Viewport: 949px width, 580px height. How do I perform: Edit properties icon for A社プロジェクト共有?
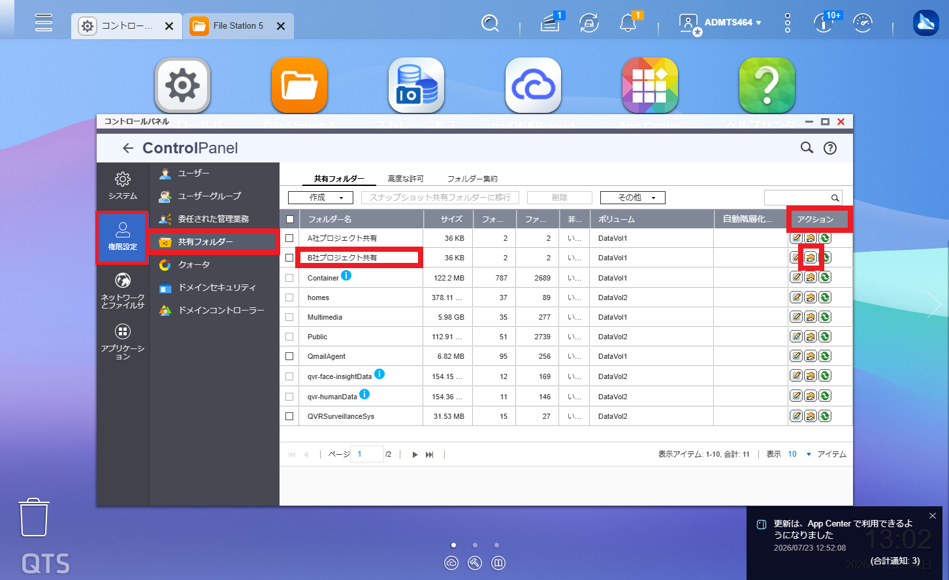(796, 238)
